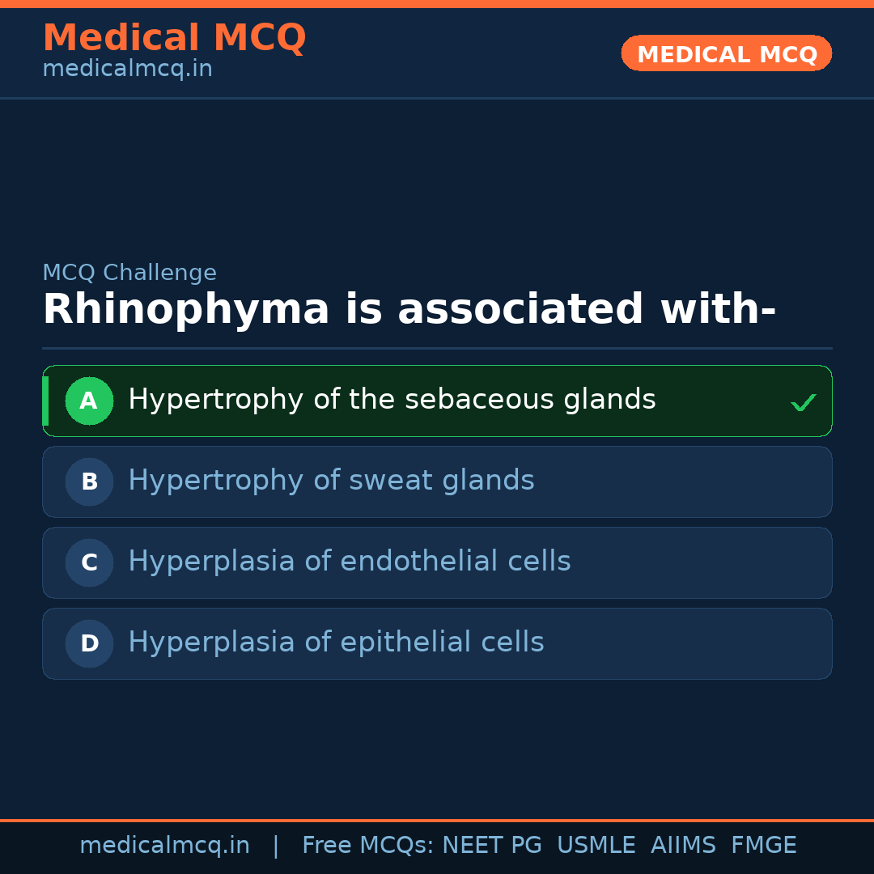Click the 'Rhinophyma is associated with-' question heading
Screen dimensions: 874x874
point(409,310)
